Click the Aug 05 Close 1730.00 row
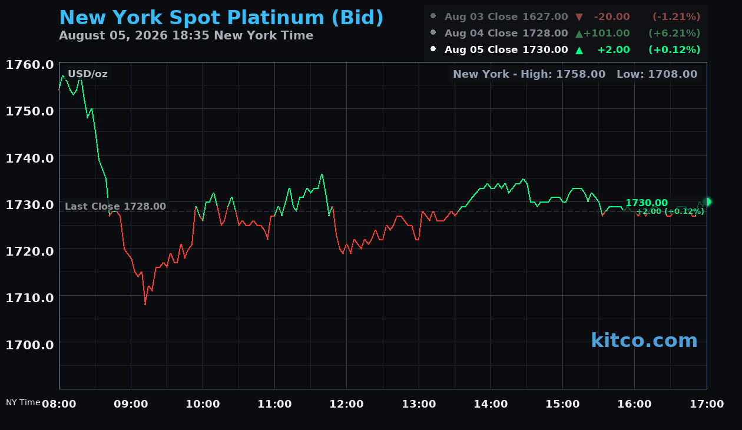The width and height of the screenshot is (742, 430). pyautogui.click(x=565, y=49)
